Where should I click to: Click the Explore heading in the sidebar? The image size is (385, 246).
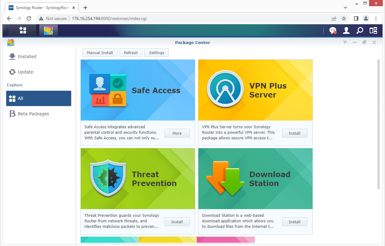(x=15, y=85)
